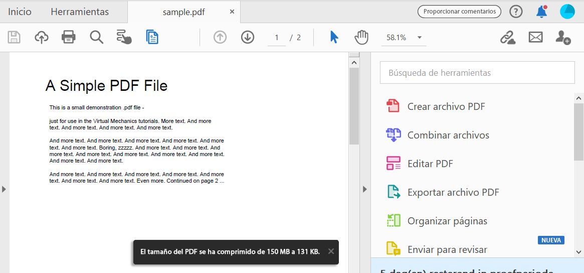This screenshot has width=584, height=273.
Task: Click the Organizar páginas icon
Action: coord(394,221)
